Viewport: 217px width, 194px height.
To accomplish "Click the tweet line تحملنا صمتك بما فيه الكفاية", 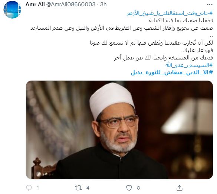I will (181, 21).
